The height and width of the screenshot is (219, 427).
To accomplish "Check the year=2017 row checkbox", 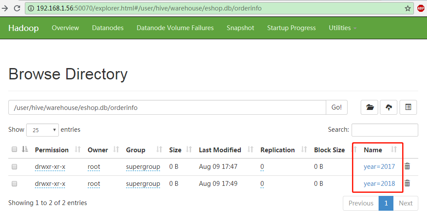I will coord(14,167).
